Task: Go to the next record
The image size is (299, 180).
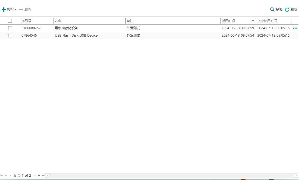Action: coord(35,175)
